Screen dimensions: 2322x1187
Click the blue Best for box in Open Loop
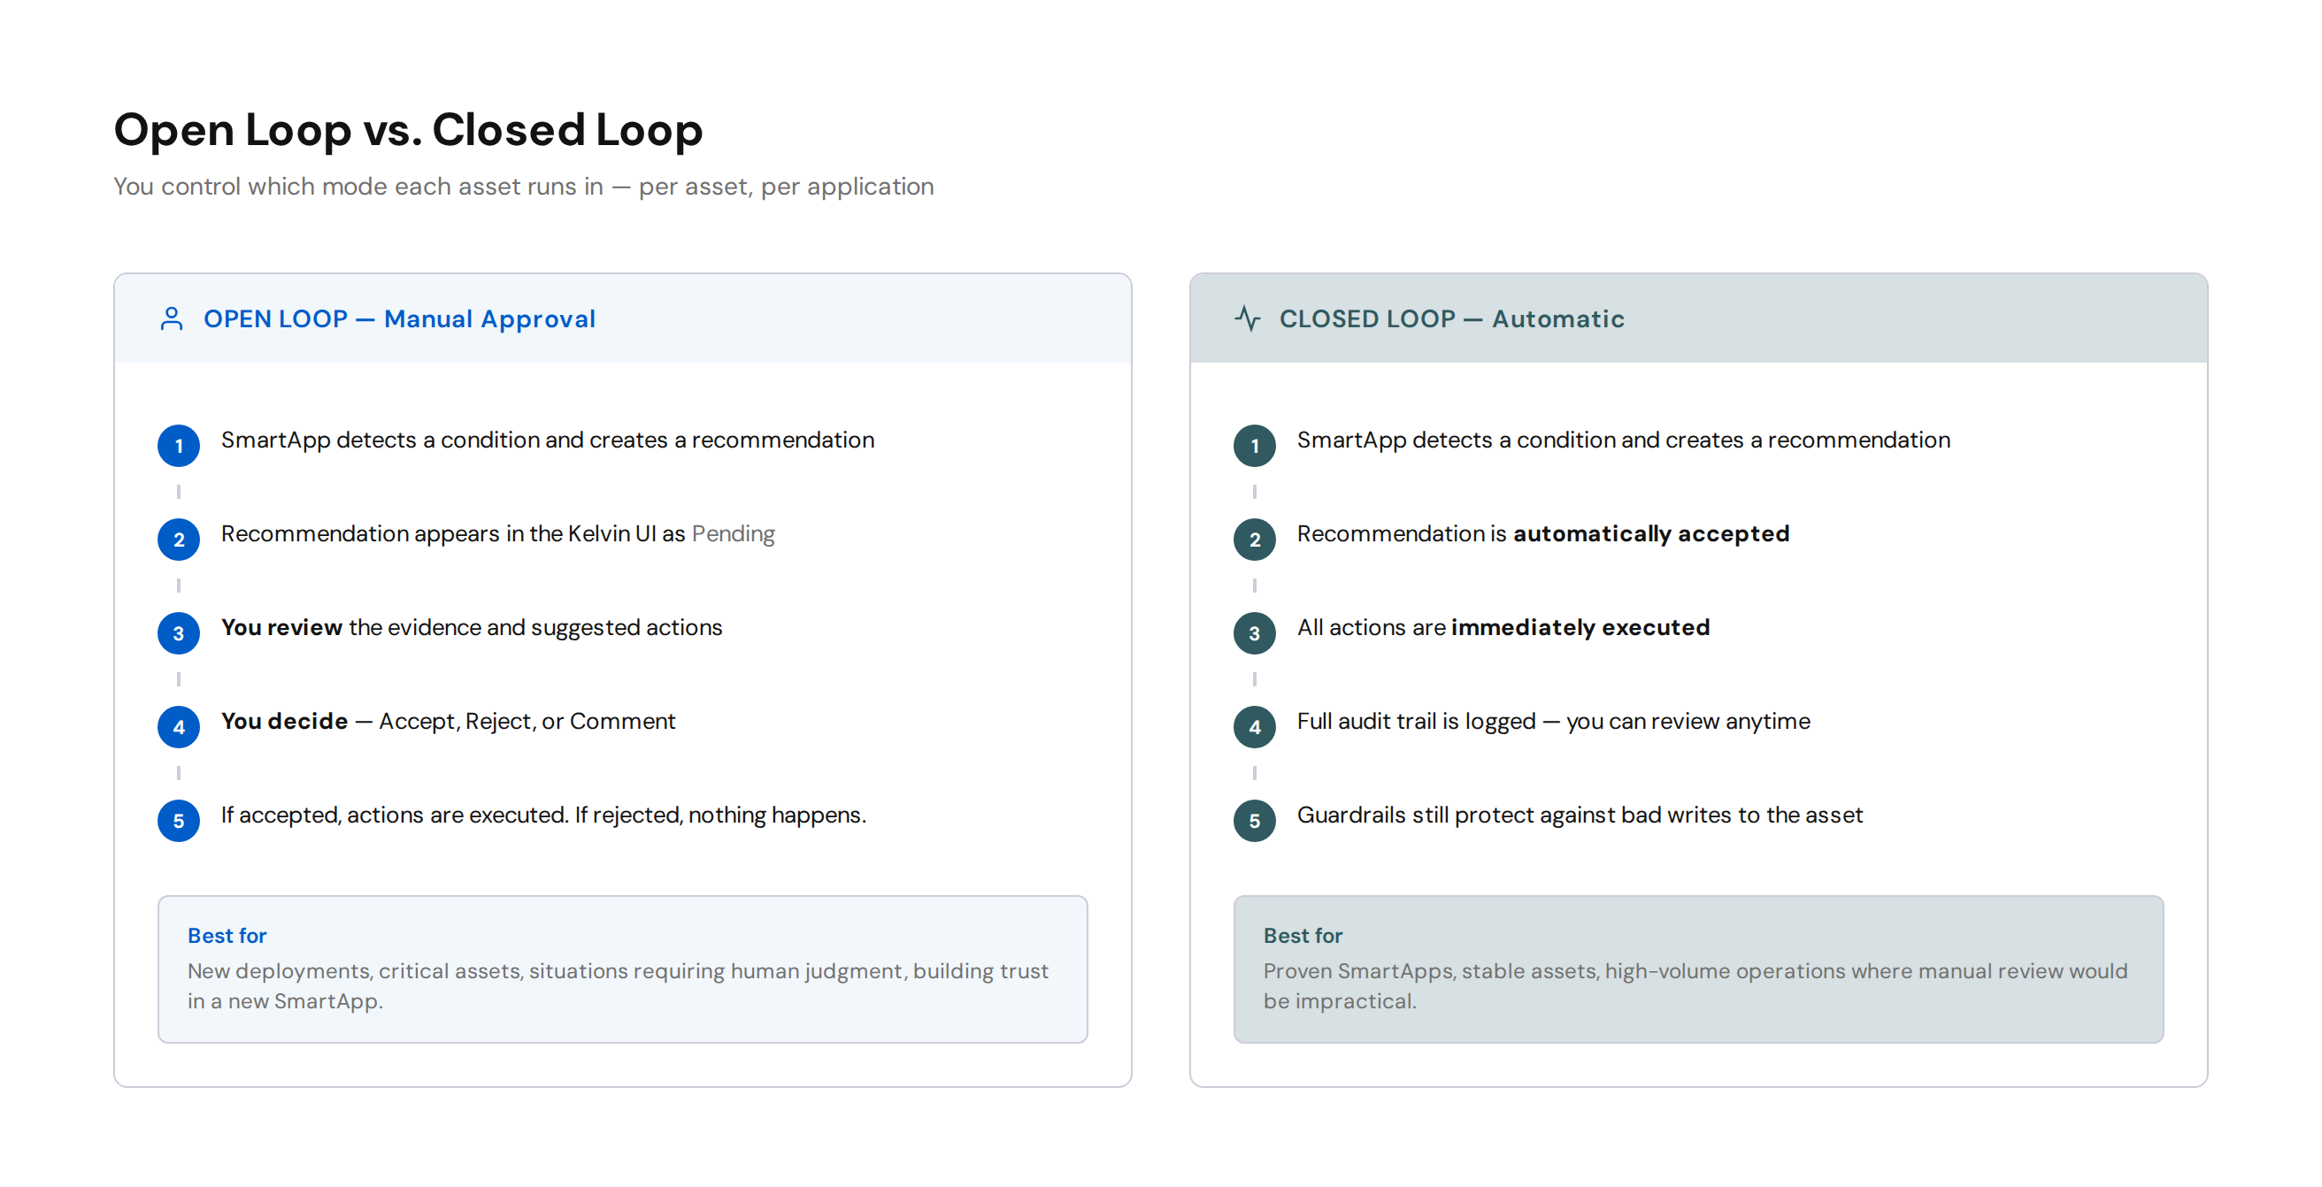(x=623, y=969)
